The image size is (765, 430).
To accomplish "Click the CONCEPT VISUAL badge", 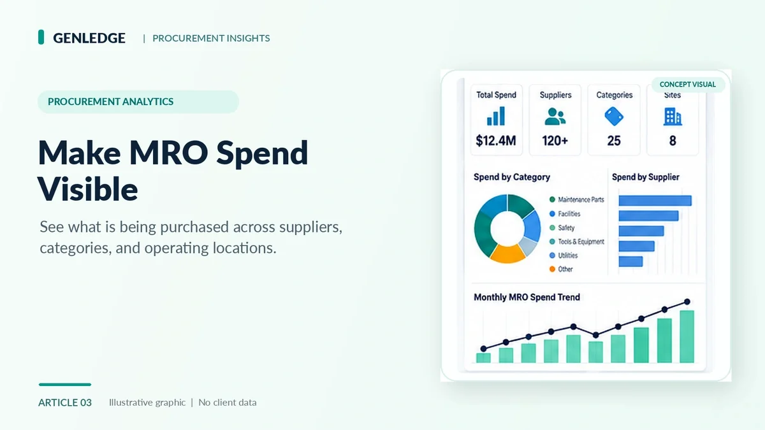I will pos(688,84).
